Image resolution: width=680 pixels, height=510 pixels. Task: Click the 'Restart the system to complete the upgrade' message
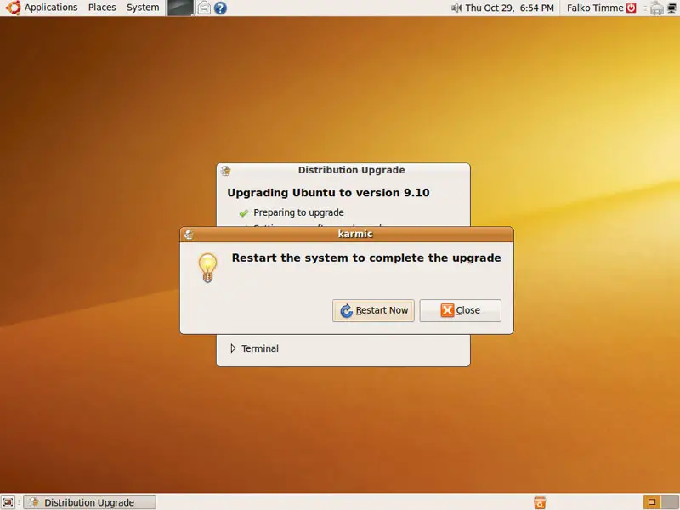(366, 258)
